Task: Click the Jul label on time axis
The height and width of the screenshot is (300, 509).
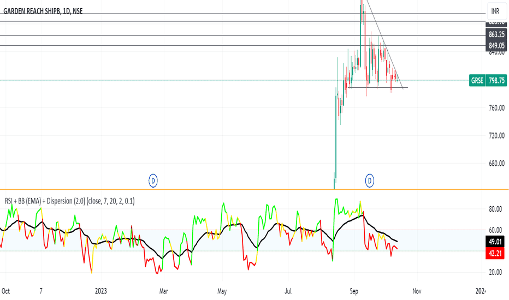Action: pyautogui.click(x=288, y=291)
